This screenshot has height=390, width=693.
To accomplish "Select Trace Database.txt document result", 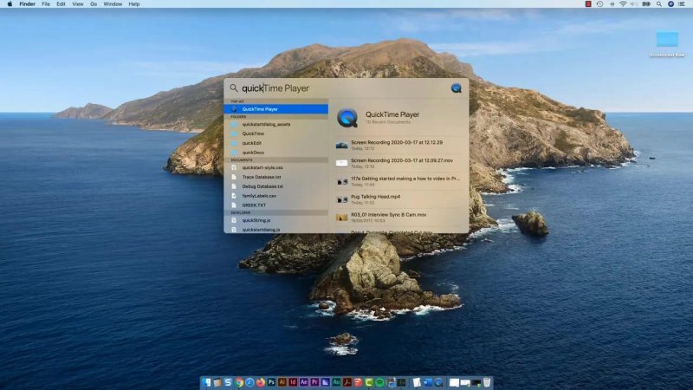I will click(275, 177).
